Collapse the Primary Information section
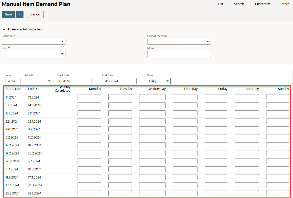This screenshot has height=198, width=293. click(4, 29)
